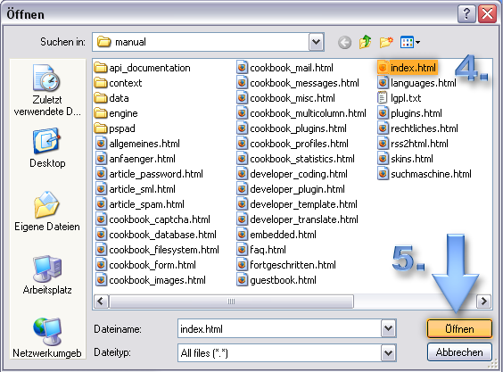Screen dimensions: 503x372
Task: Click into the Dateiname text field
Action: click(x=279, y=328)
